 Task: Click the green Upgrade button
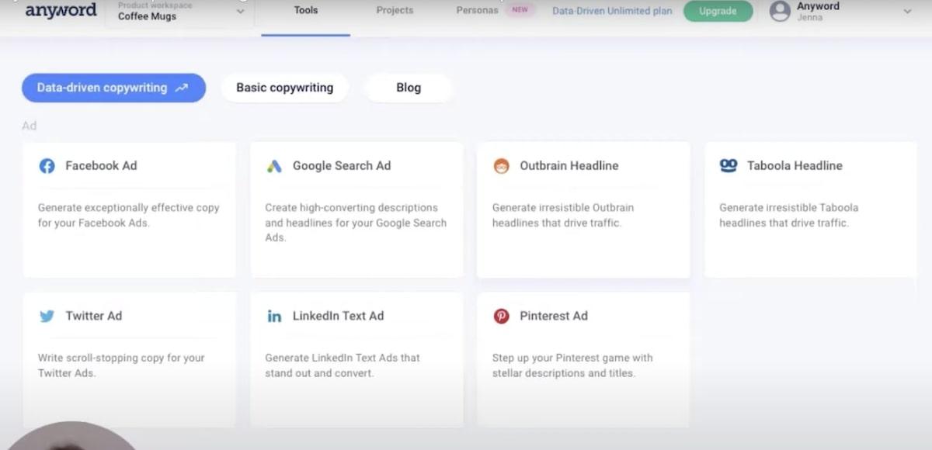pos(718,12)
